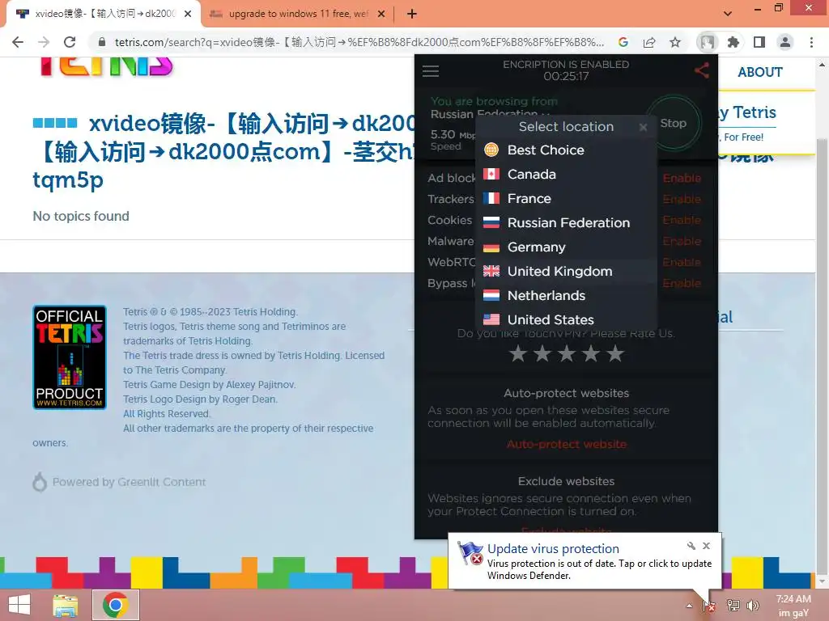Open the Windows Start button
Viewport: 829px width, 621px height.
(x=19, y=605)
